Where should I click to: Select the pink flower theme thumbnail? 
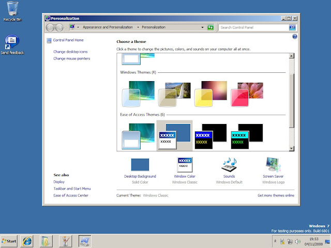coord(247,94)
